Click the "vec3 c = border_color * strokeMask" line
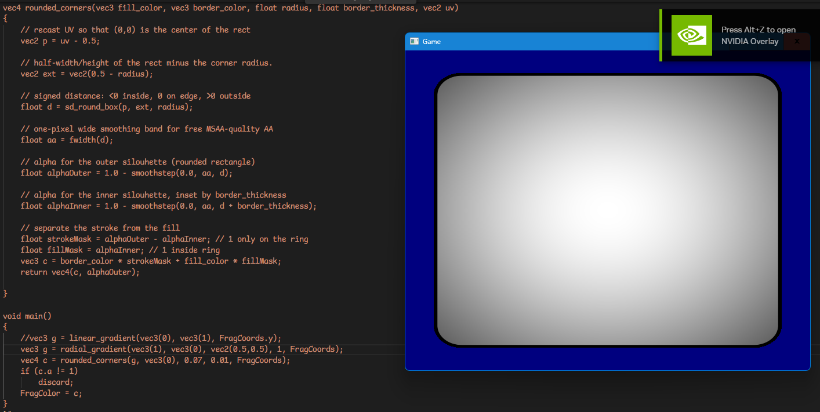The width and height of the screenshot is (820, 412). pos(151,261)
